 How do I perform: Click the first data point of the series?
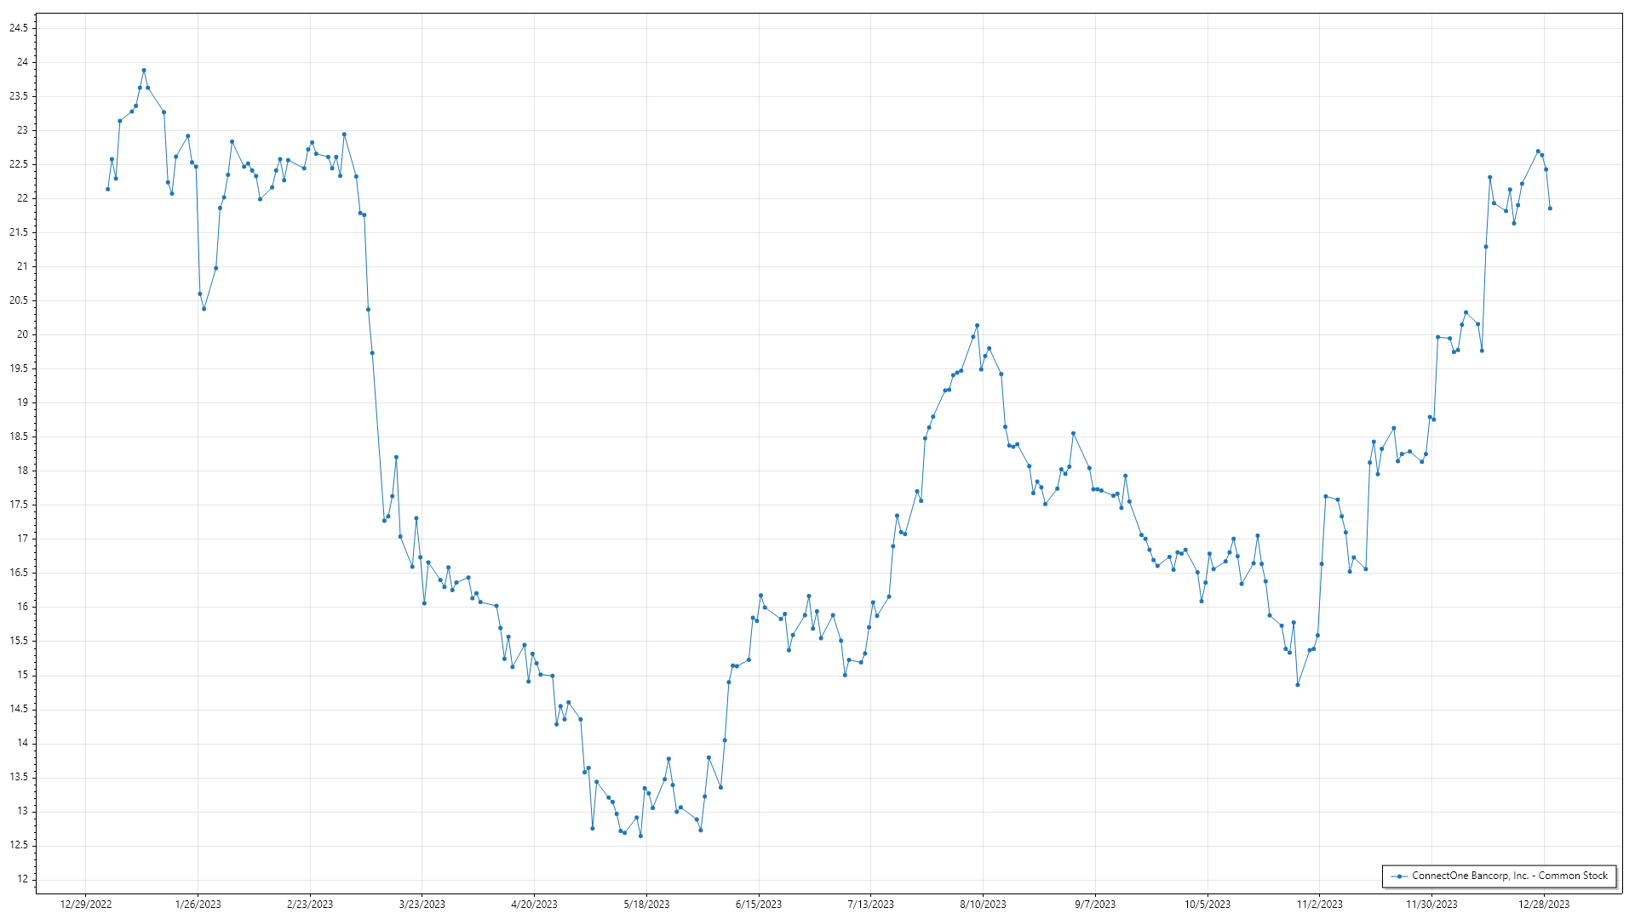click(107, 189)
